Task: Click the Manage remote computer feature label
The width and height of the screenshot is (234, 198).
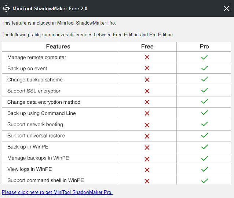Action: click(37, 57)
